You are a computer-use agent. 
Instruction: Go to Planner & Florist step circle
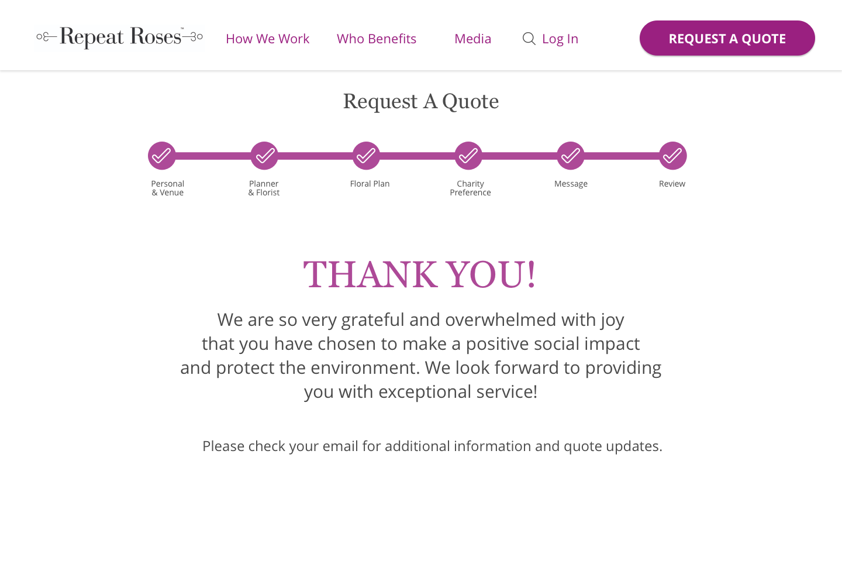pyautogui.click(x=264, y=156)
